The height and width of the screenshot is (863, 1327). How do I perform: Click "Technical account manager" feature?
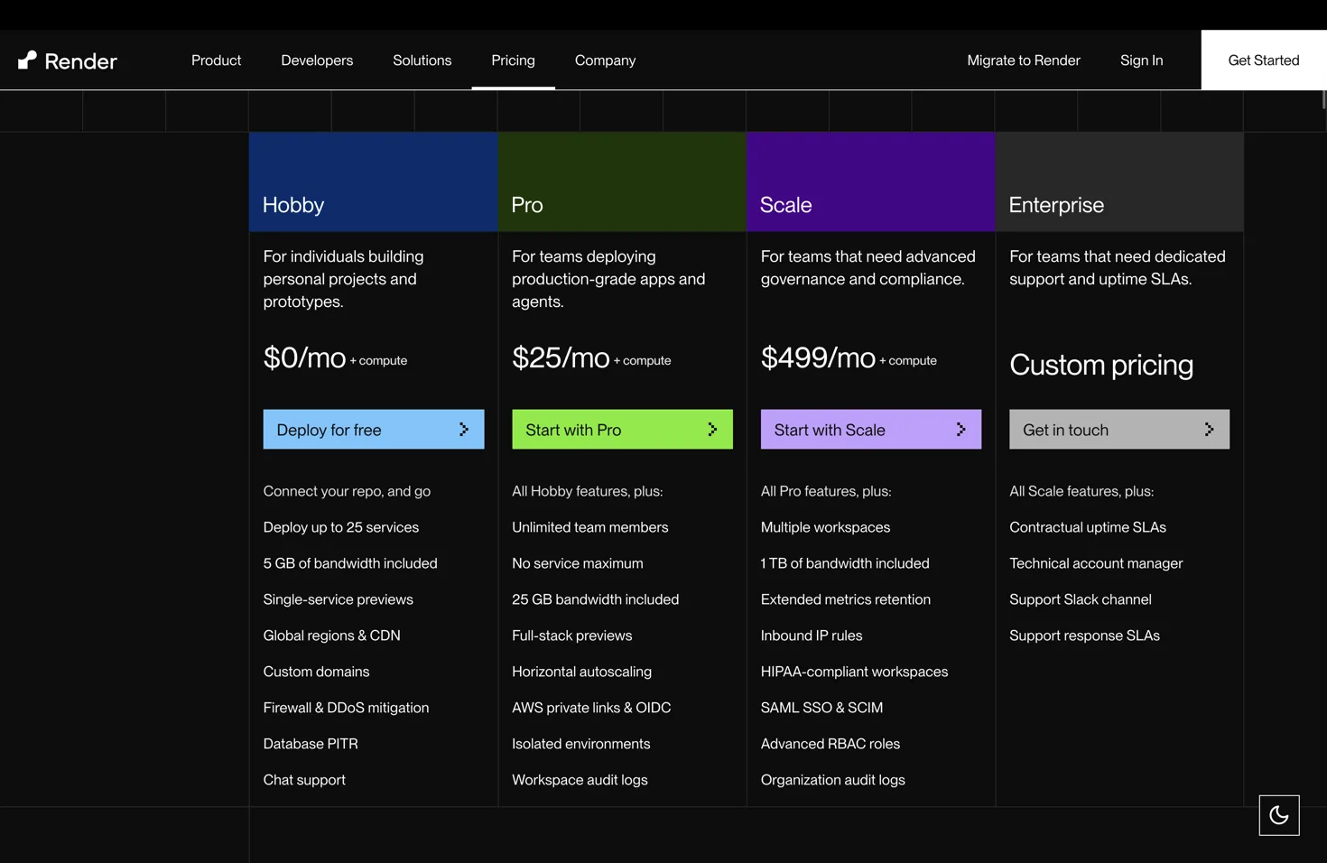coord(1096,563)
